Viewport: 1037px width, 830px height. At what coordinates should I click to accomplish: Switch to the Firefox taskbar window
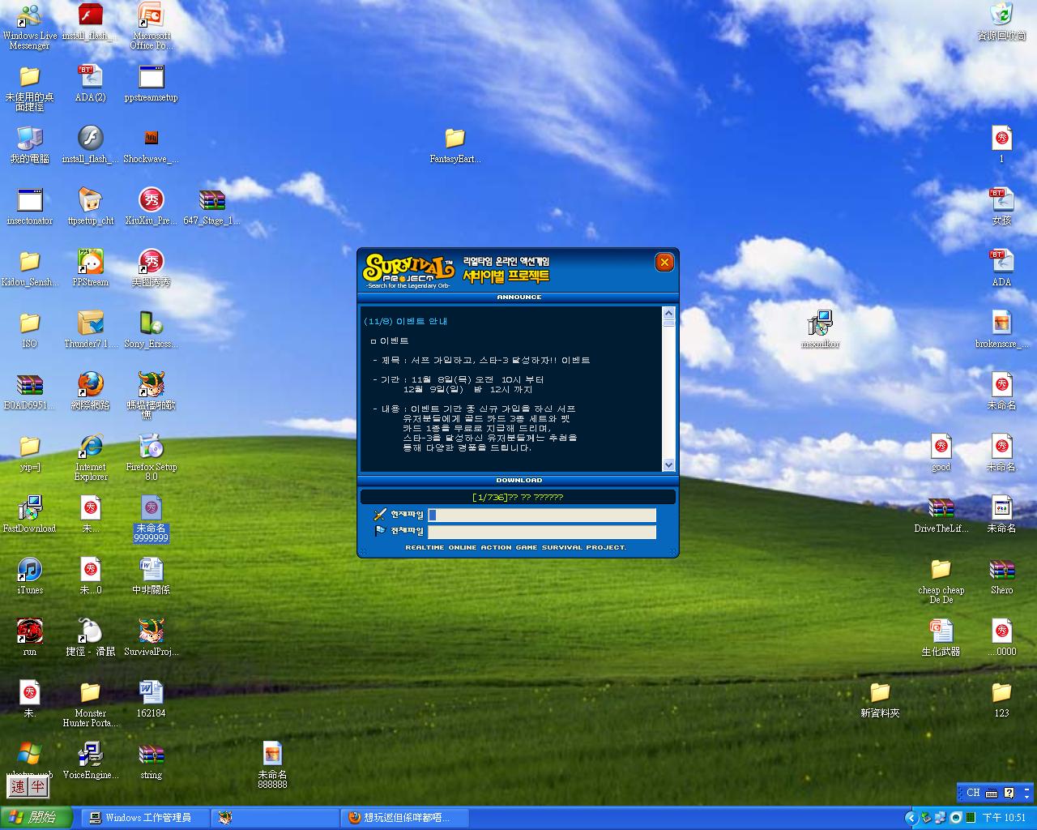406,818
